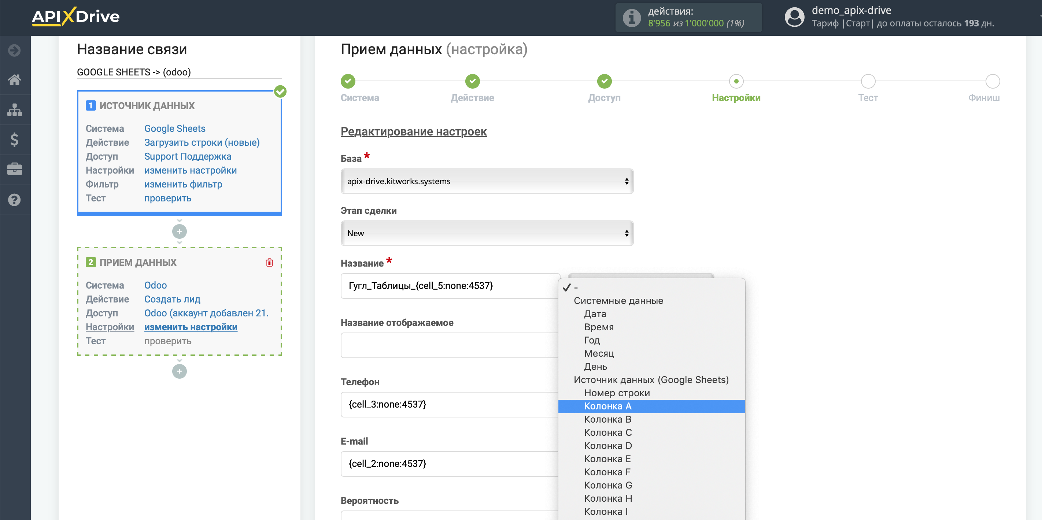Click Создать лид action link
The image size is (1042, 520).
point(172,299)
